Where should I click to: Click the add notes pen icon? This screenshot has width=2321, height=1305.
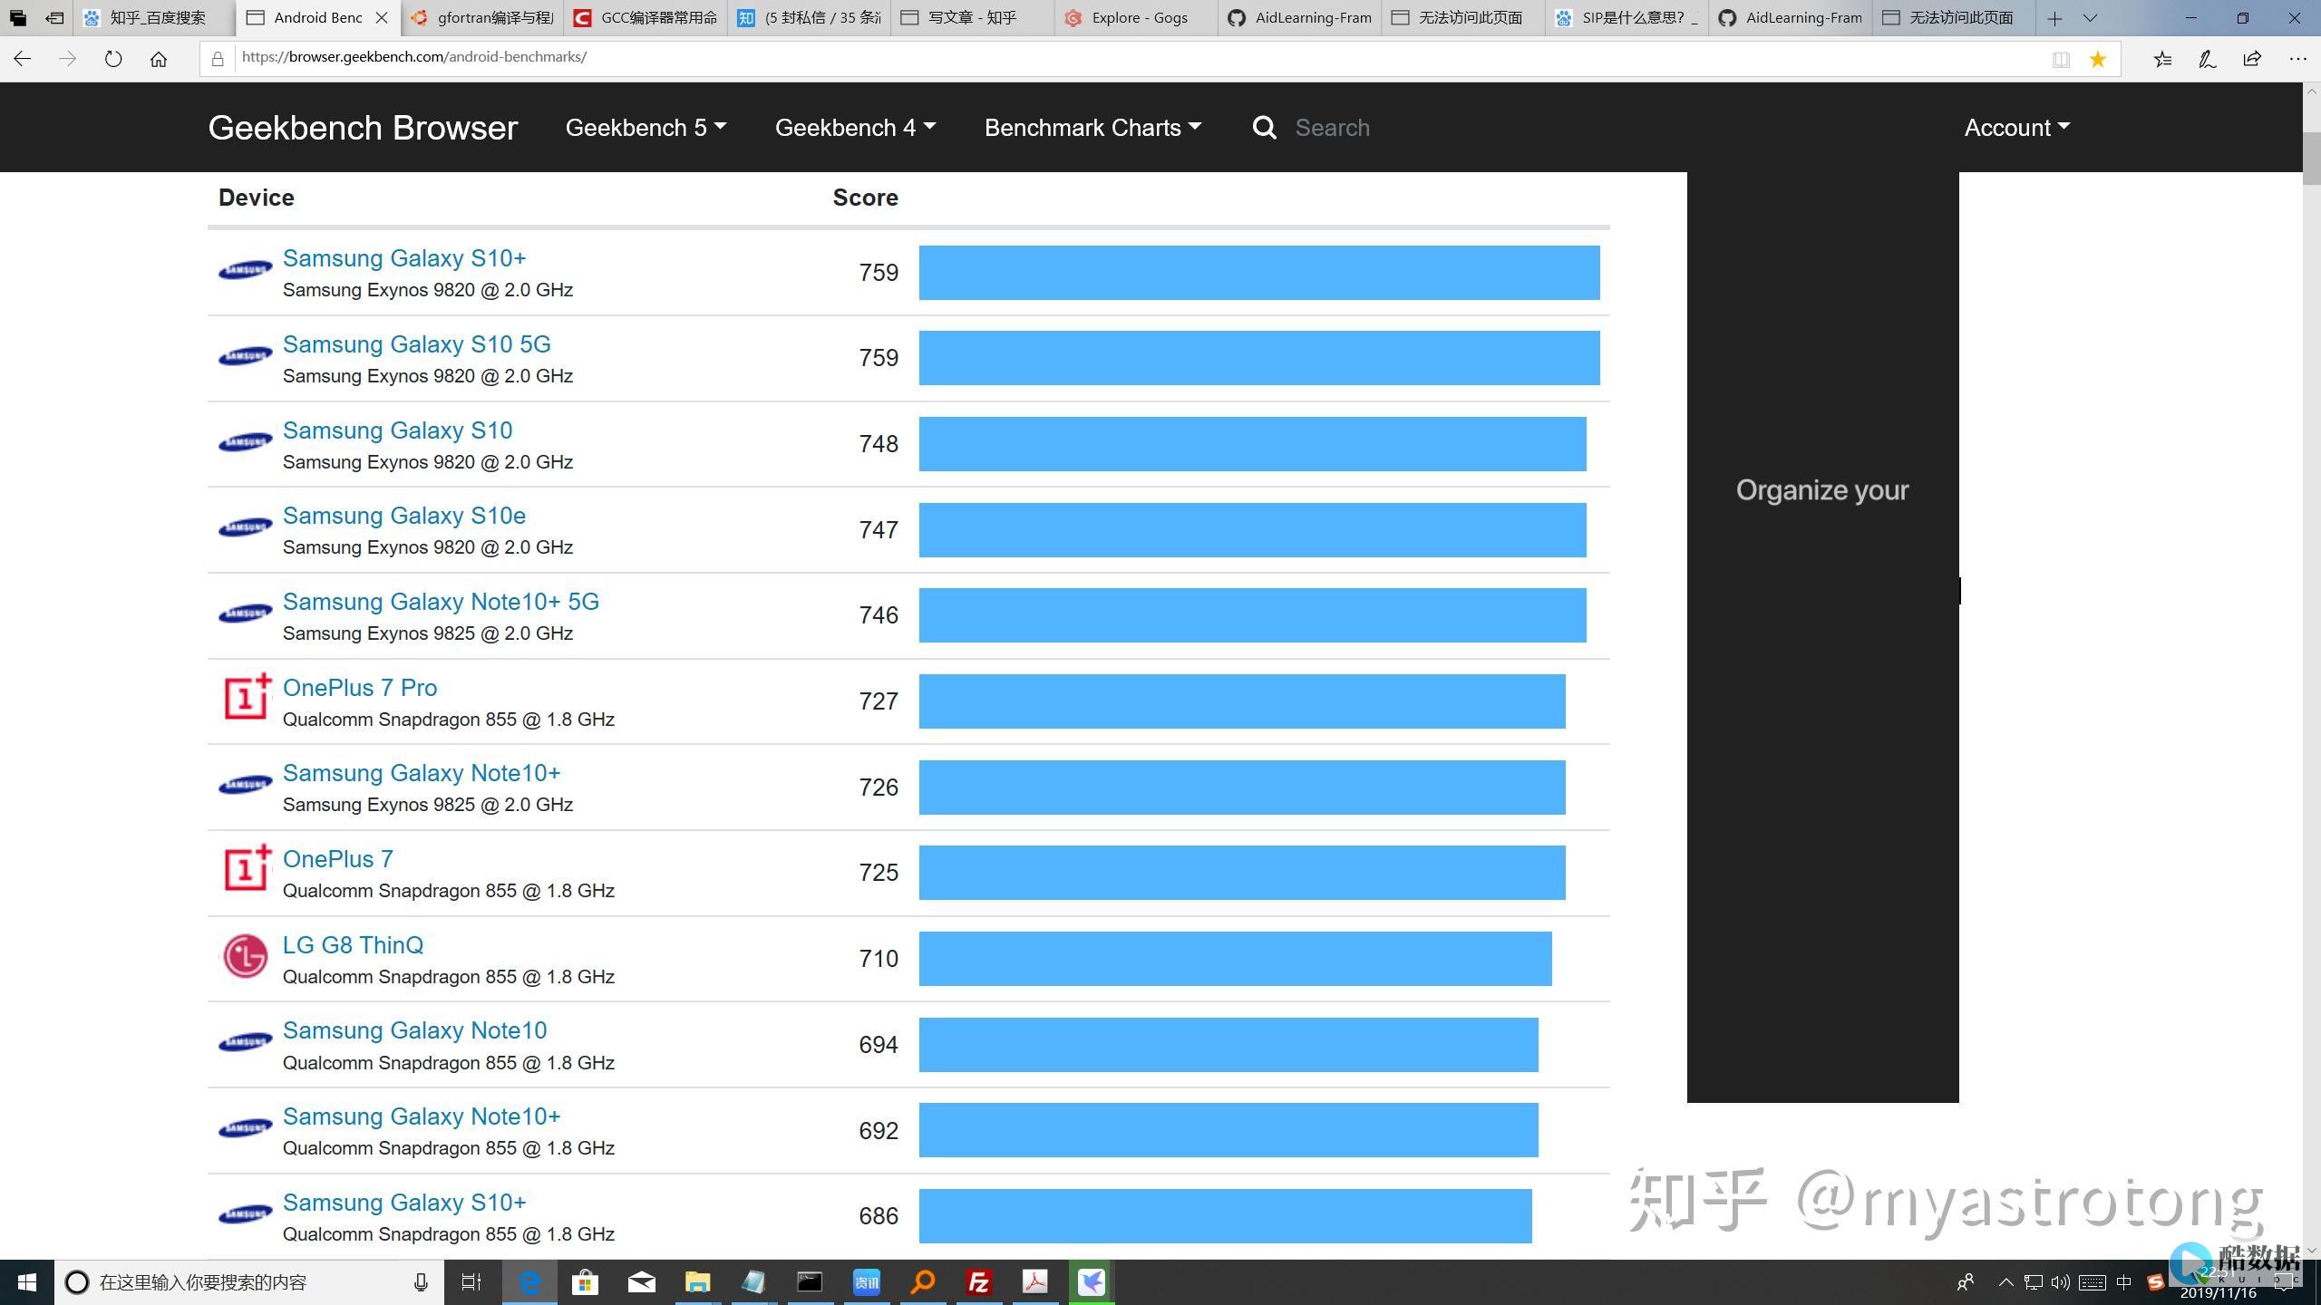point(2207,59)
